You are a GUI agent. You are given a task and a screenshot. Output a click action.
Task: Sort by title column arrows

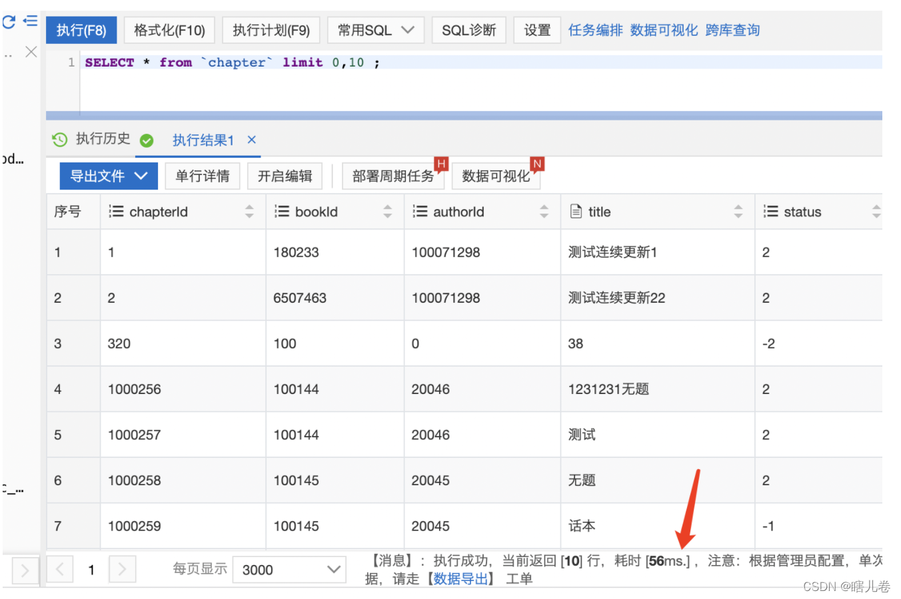pyautogui.click(x=738, y=212)
